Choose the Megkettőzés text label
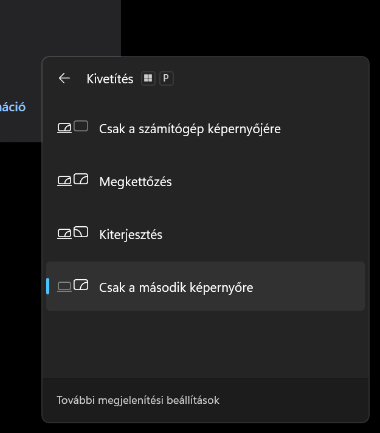This screenshot has width=380, height=433. point(136,182)
